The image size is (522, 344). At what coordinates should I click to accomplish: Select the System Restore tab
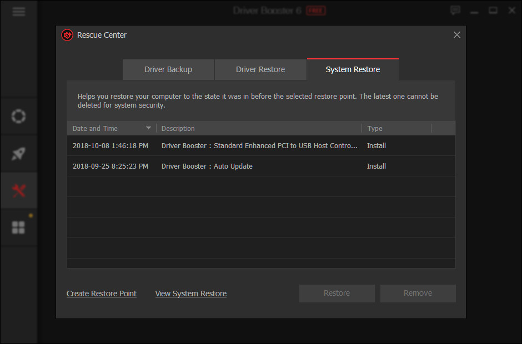coord(353,69)
